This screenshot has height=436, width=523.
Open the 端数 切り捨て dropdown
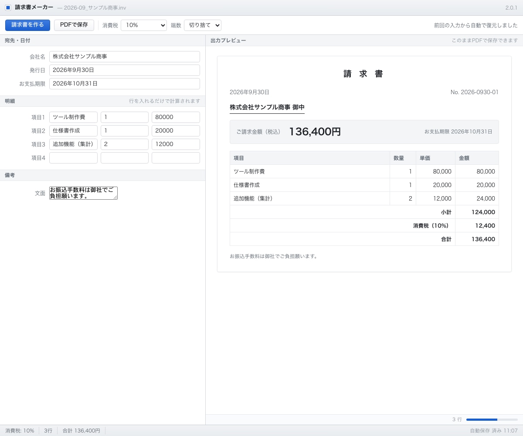pyautogui.click(x=203, y=25)
